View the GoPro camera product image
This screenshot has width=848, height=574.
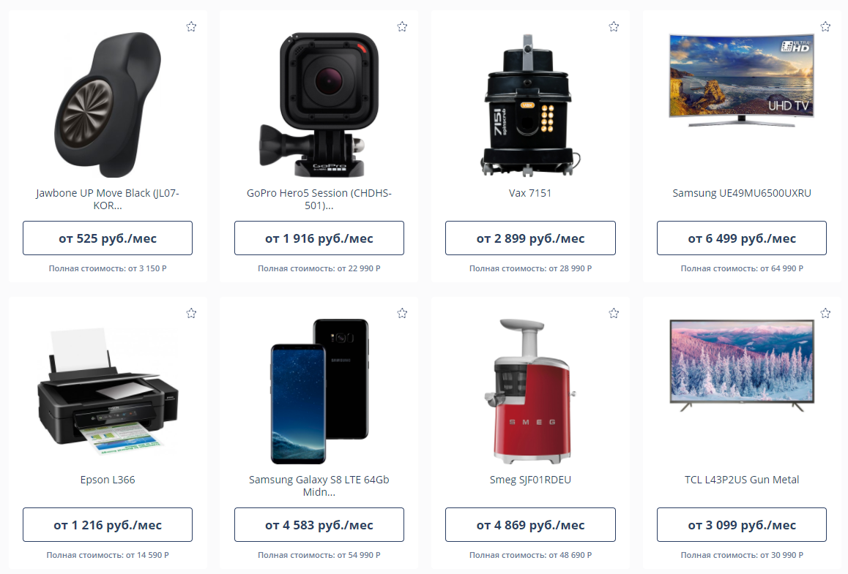pyautogui.click(x=319, y=105)
